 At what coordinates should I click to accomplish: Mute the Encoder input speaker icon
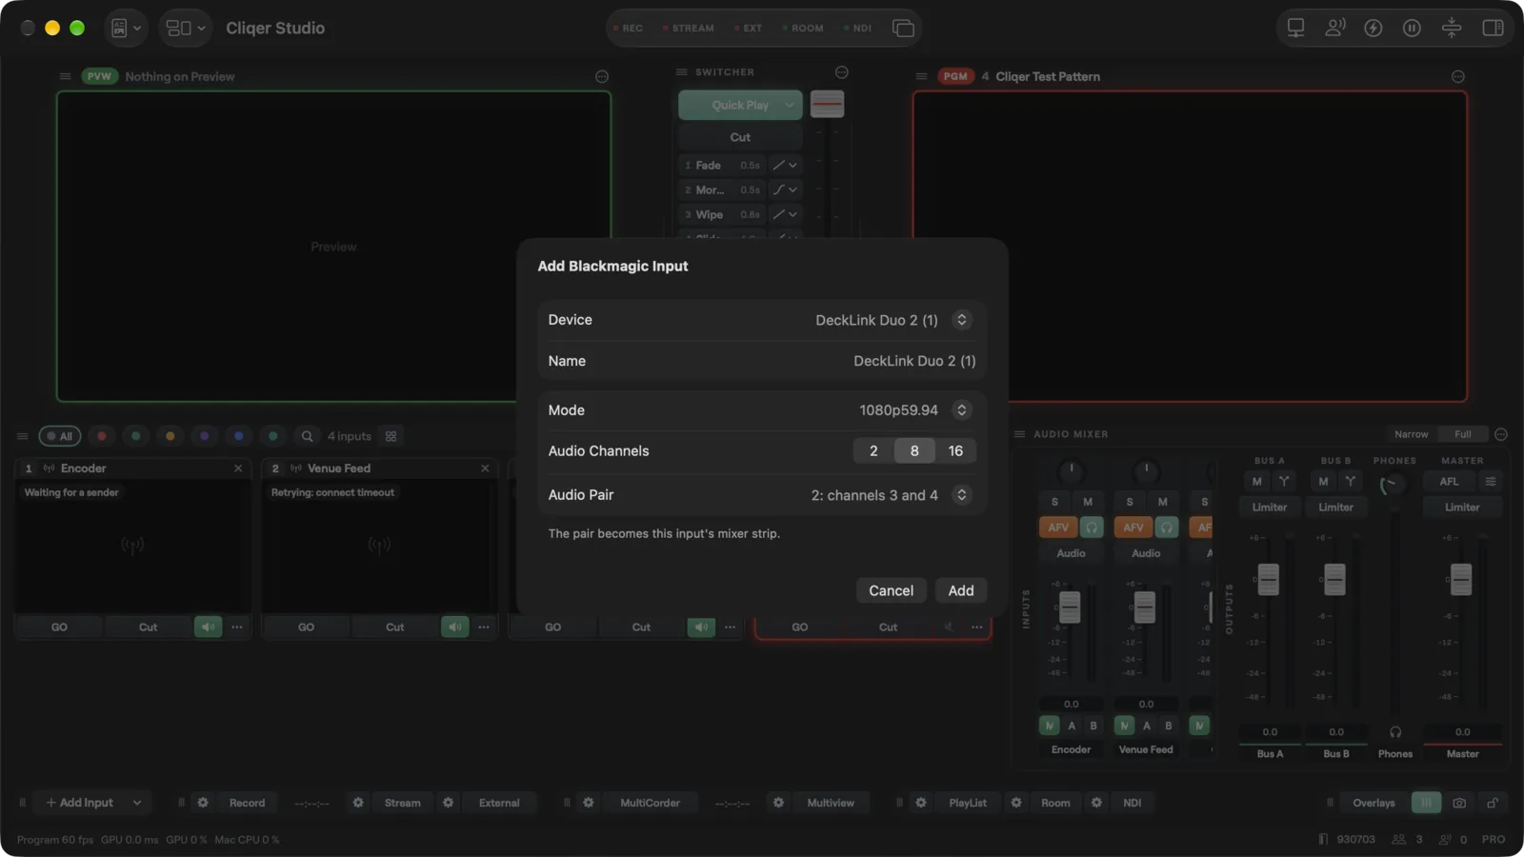pyautogui.click(x=208, y=627)
